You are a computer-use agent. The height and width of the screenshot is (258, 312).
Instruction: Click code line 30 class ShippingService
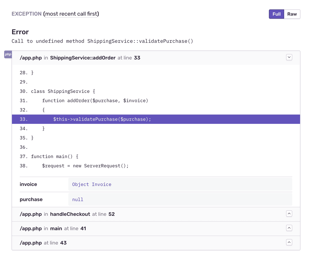[63, 91]
